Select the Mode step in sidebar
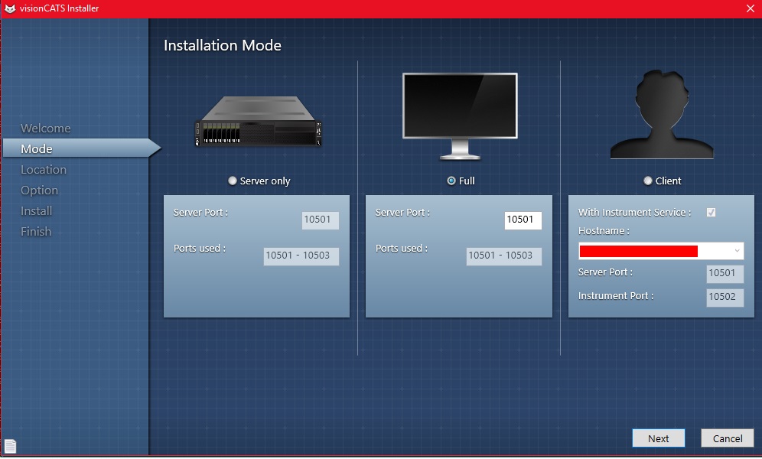The height and width of the screenshot is (459, 762). click(81, 148)
